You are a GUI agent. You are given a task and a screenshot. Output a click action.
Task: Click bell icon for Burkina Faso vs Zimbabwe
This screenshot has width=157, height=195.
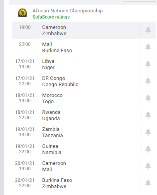(x=148, y=183)
